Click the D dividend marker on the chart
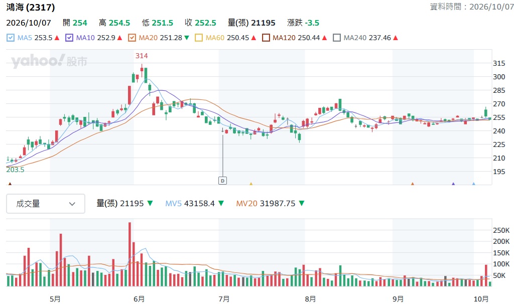 point(222,181)
